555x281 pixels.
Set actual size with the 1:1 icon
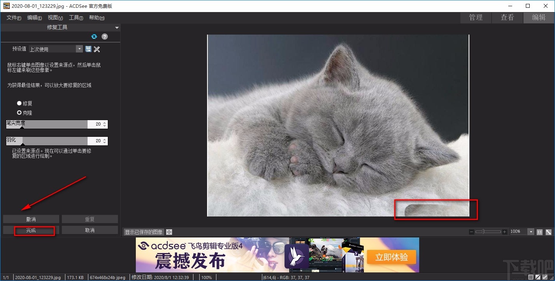539,232
